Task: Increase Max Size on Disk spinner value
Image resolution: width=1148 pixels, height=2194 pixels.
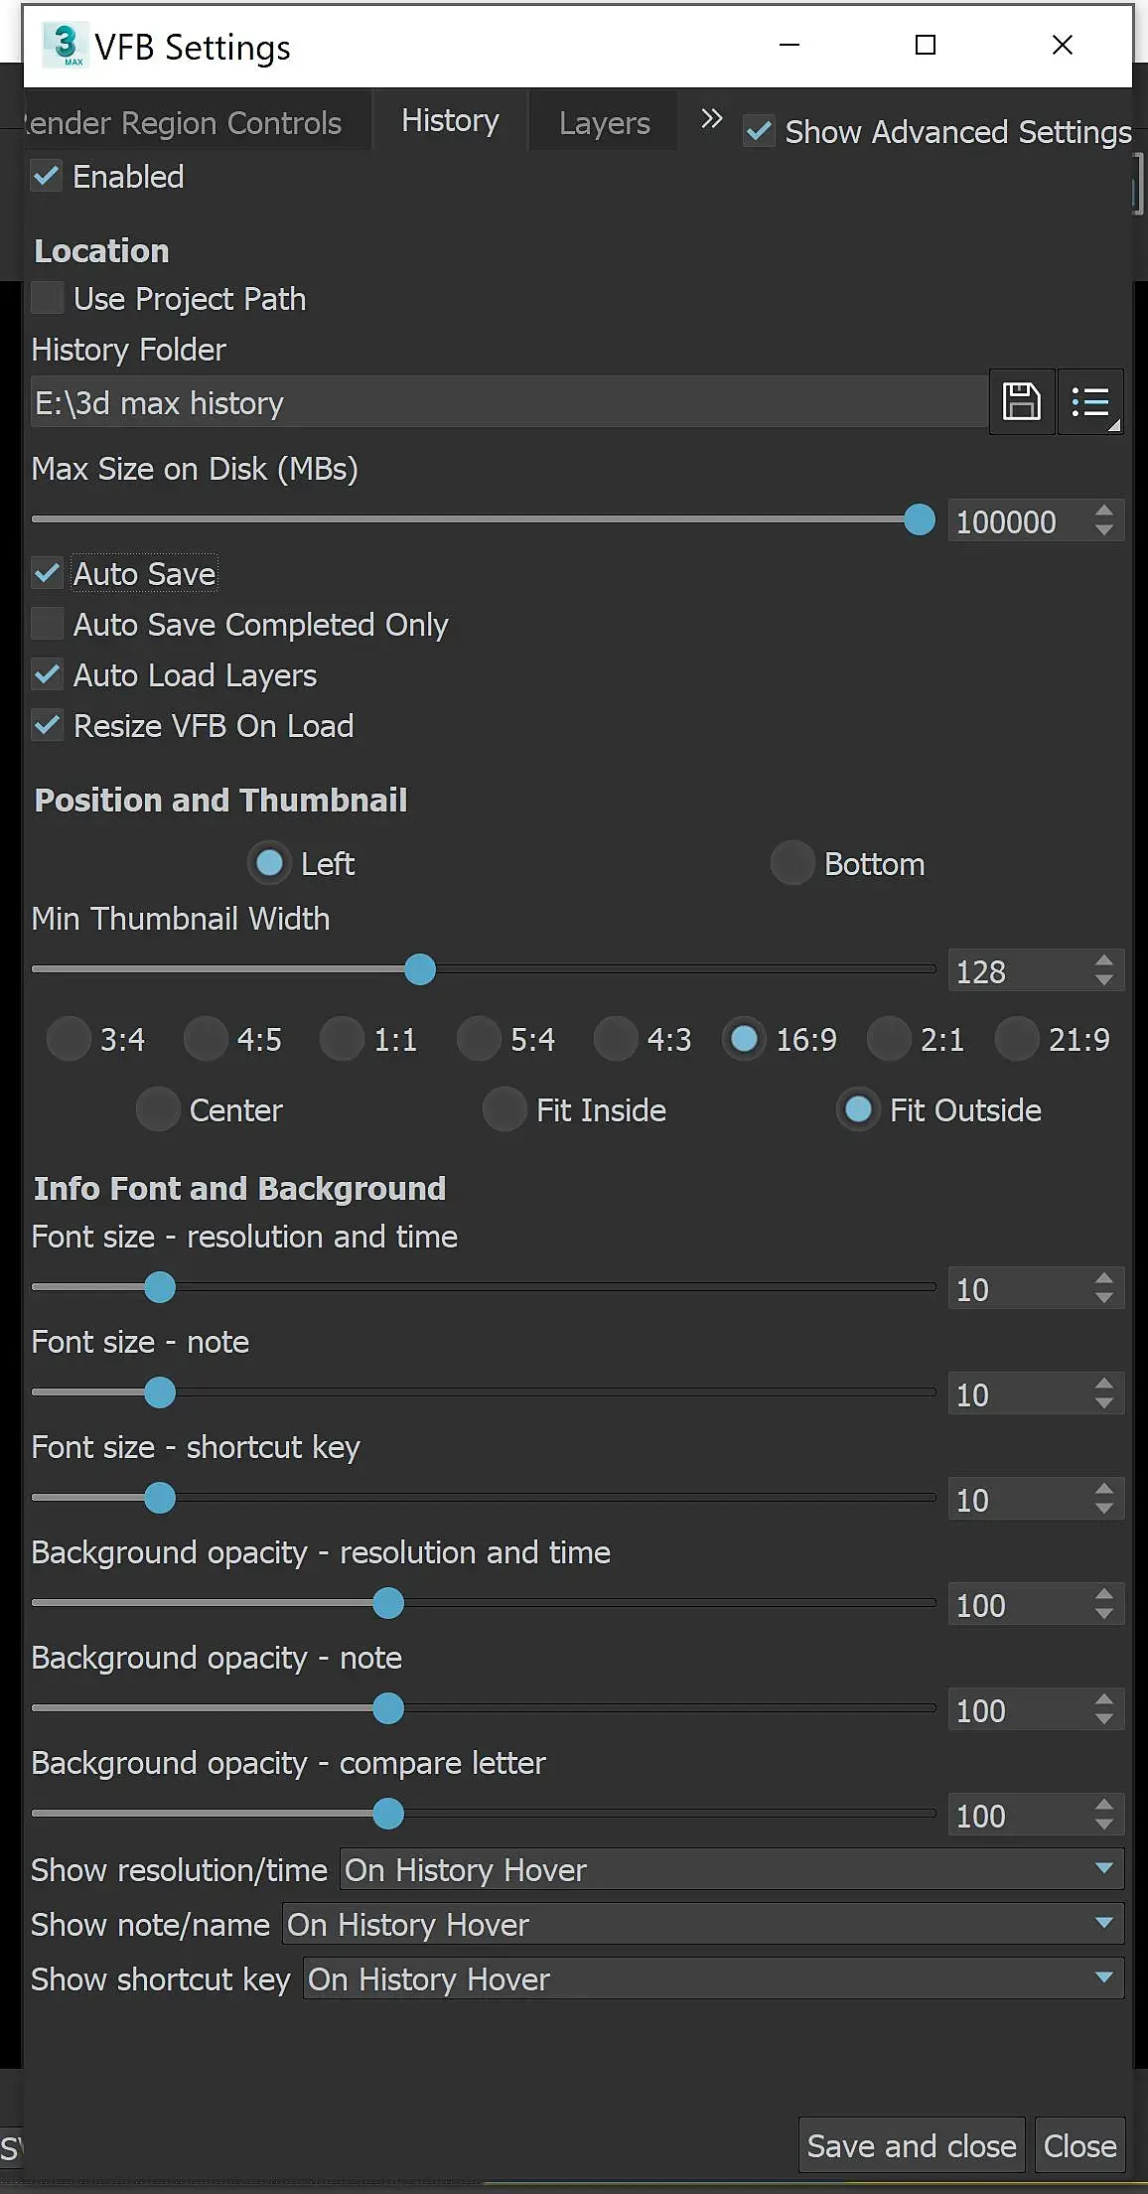Action: [x=1103, y=511]
